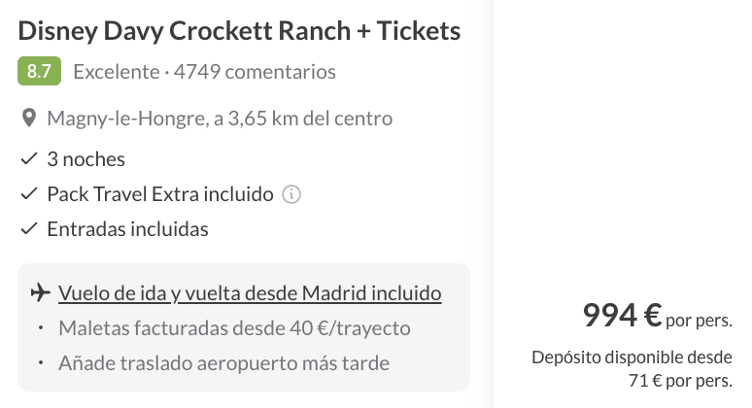Click the location pin icon
This screenshot has width=752, height=408.
29,119
